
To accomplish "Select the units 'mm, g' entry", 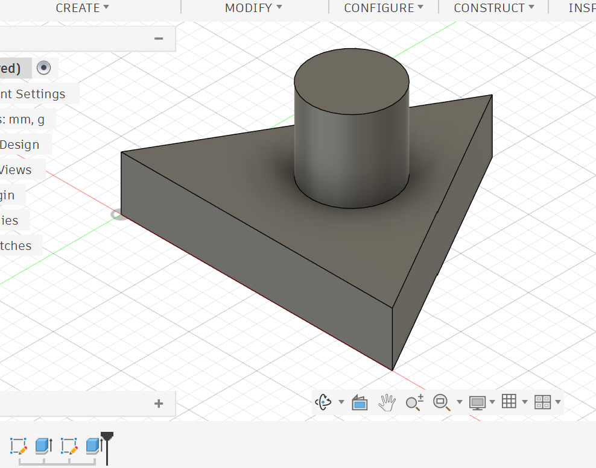I will click(22, 120).
